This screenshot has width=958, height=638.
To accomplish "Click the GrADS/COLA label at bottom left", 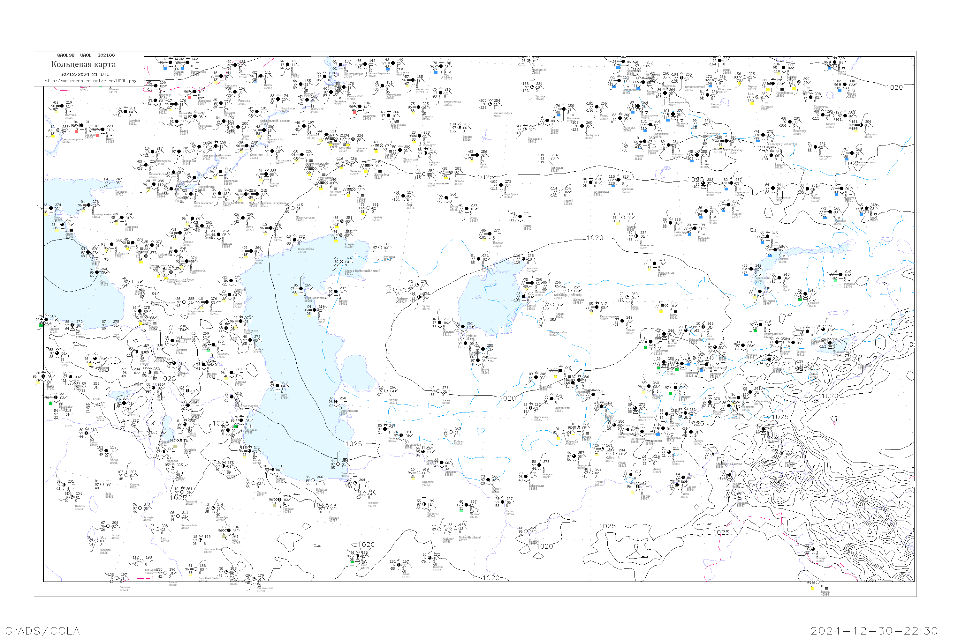I will (x=42, y=631).
